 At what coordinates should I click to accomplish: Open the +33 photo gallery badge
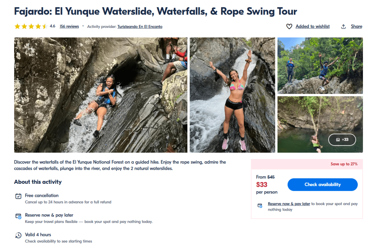tap(342, 140)
